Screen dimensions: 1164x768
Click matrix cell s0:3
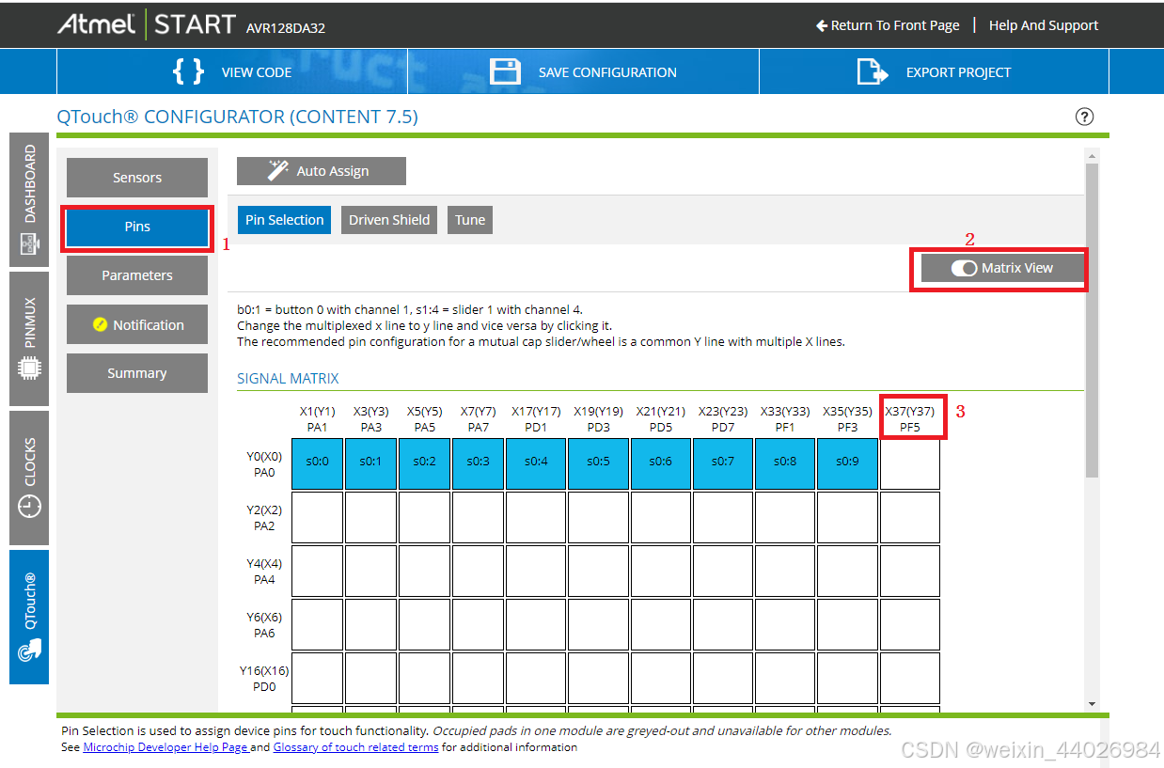[478, 463]
